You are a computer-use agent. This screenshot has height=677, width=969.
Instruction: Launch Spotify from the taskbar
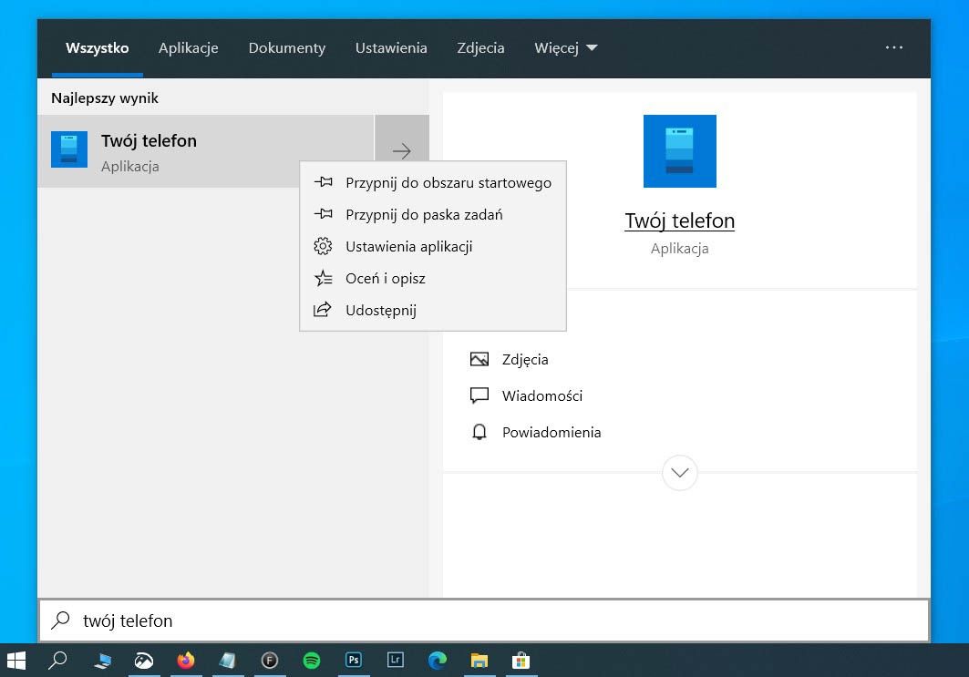pyautogui.click(x=312, y=661)
